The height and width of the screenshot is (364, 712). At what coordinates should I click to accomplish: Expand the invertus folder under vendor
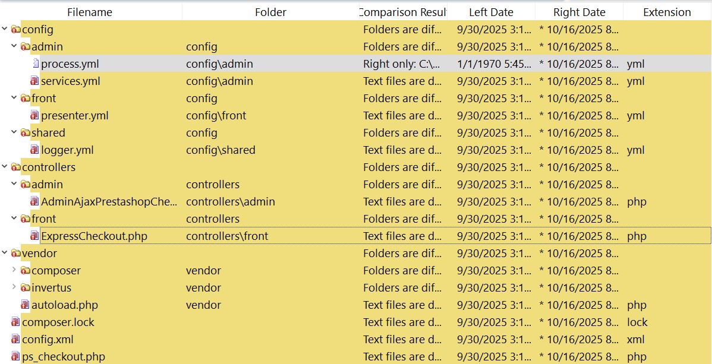[14, 288]
